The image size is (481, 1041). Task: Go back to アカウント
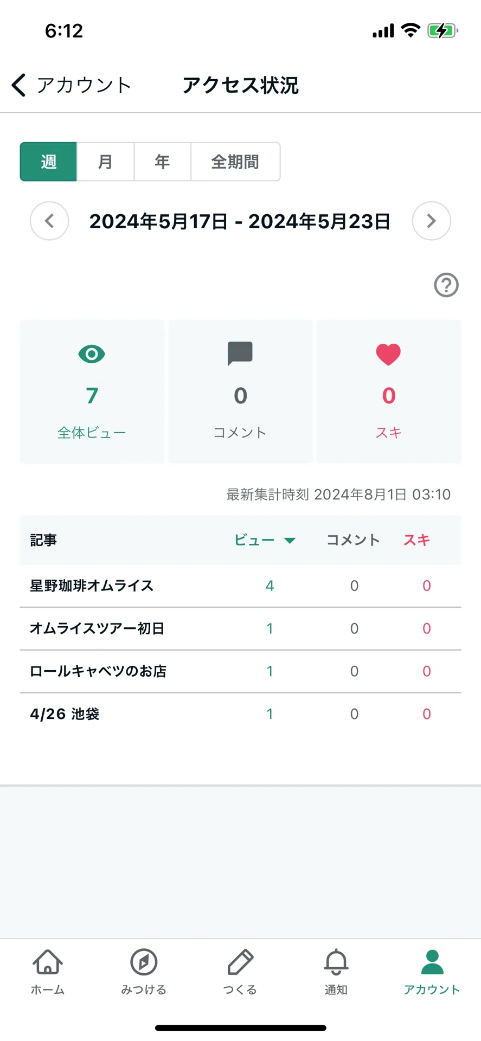click(x=72, y=85)
